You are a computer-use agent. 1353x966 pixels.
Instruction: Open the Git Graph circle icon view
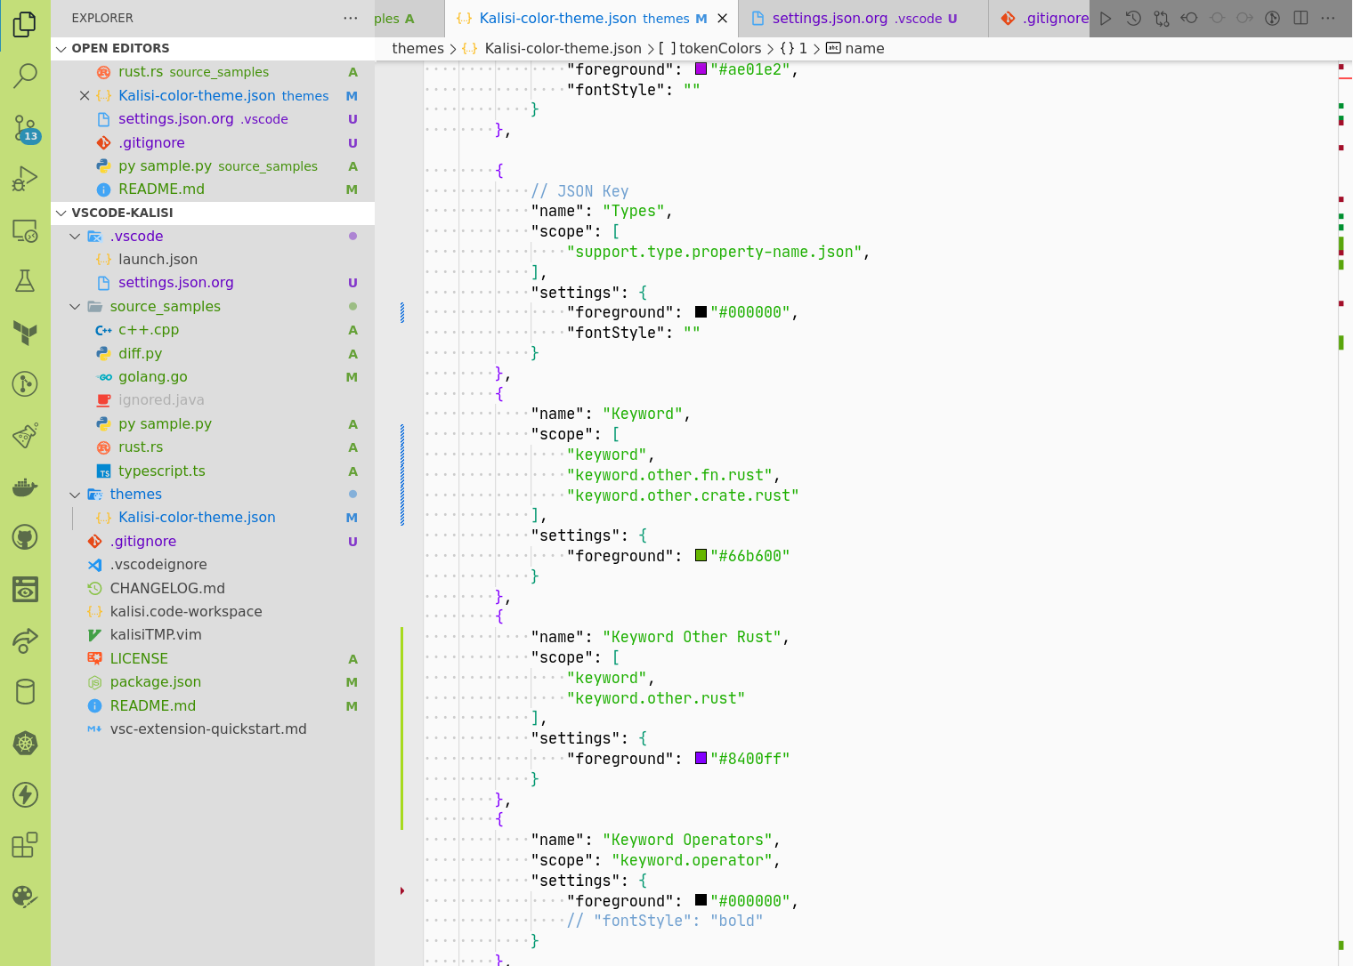[25, 384]
